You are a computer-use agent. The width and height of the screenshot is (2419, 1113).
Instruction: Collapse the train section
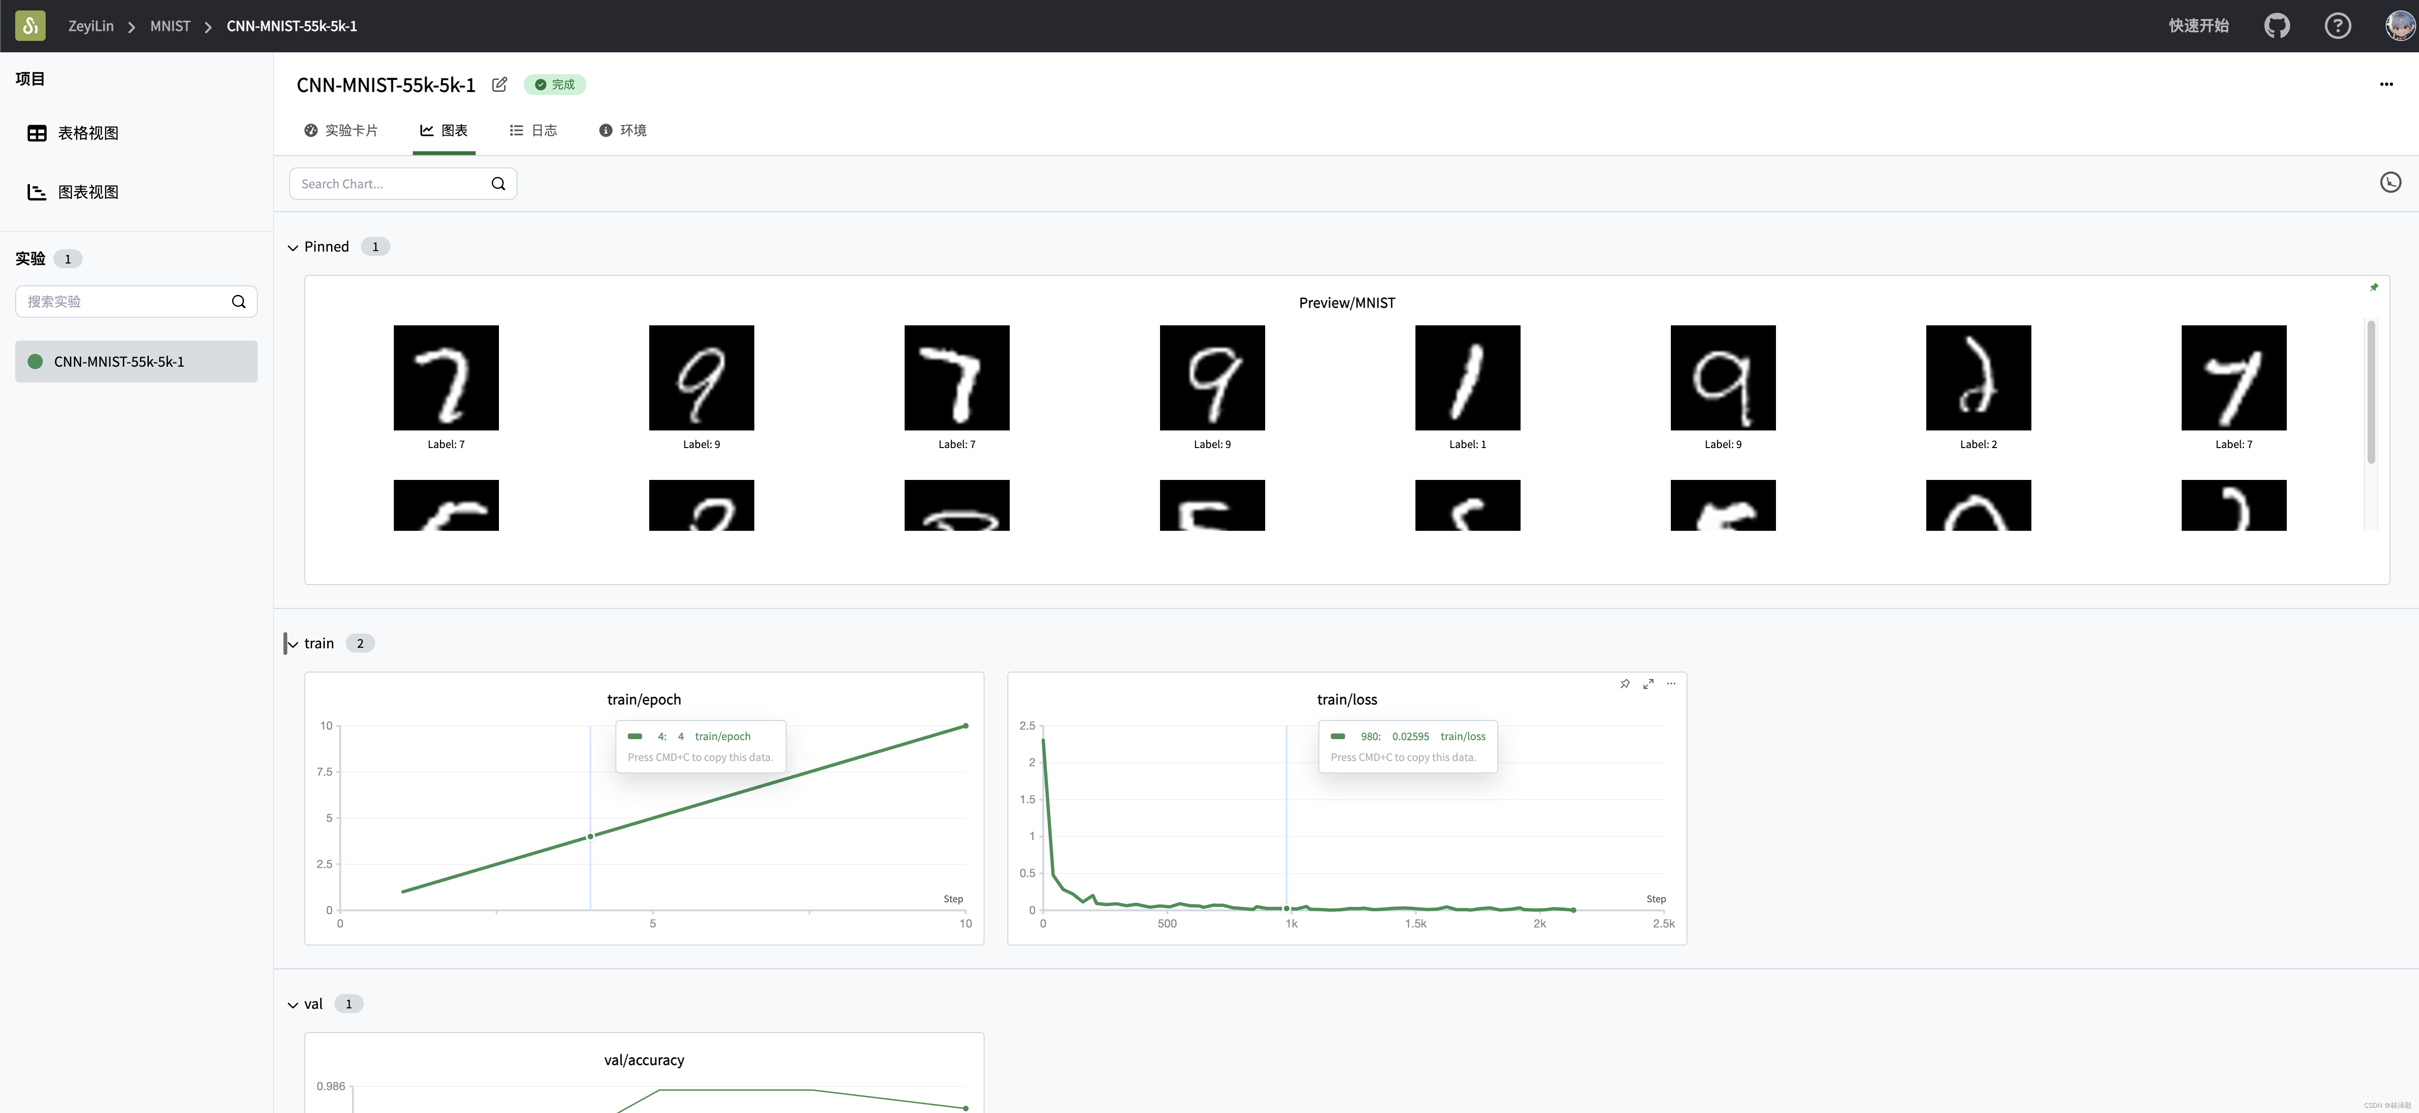point(293,644)
